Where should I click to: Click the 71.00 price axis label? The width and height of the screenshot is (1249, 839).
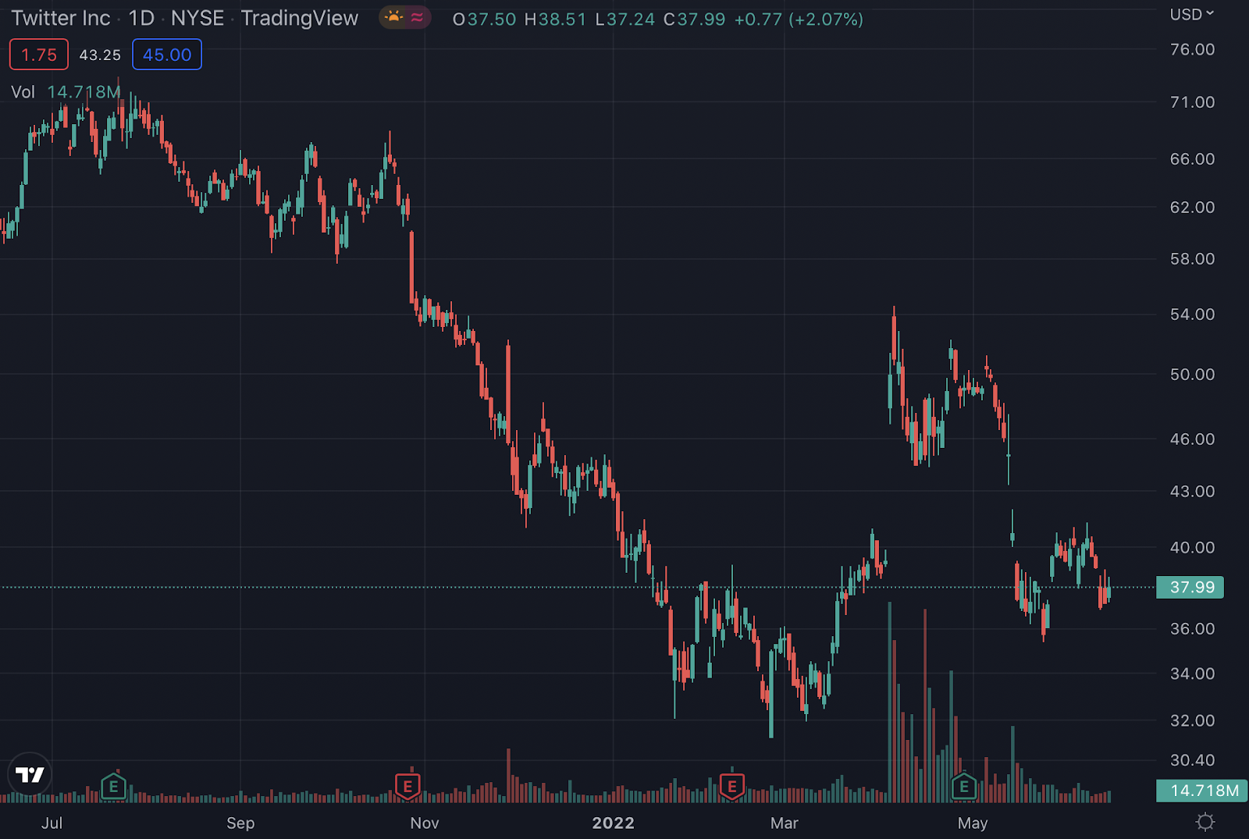[x=1192, y=102]
